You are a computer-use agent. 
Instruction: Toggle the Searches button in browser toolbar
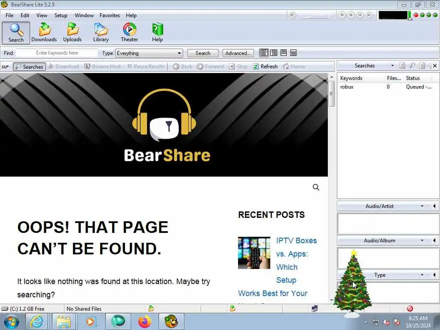pos(30,67)
